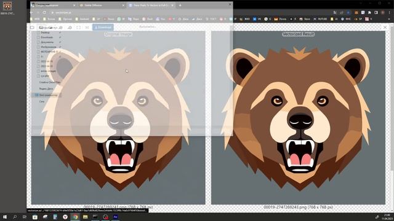Click the orange extension icon in browser toolbar
This screenshot has height=221, width=394.
pyautogui.click(x=356, y=12)
